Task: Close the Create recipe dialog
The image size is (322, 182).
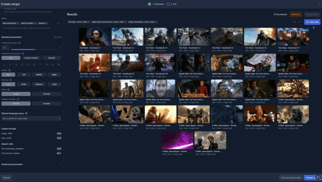Action: click(319, 4)
